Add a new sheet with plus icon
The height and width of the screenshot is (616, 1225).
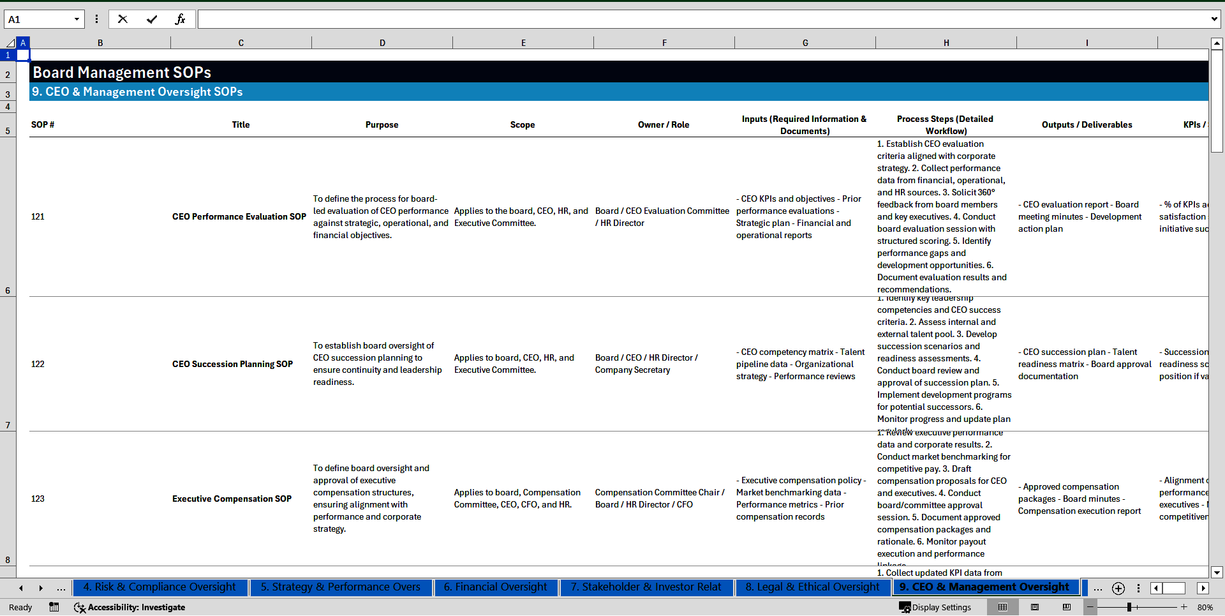tap(1118, 588)
